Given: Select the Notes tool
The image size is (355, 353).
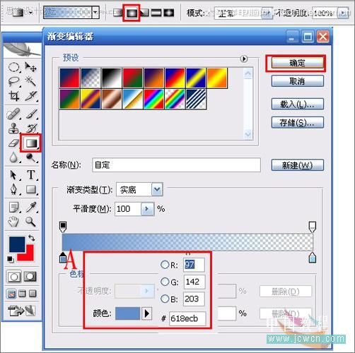Looking at the screenshot, I should (13, 207).
